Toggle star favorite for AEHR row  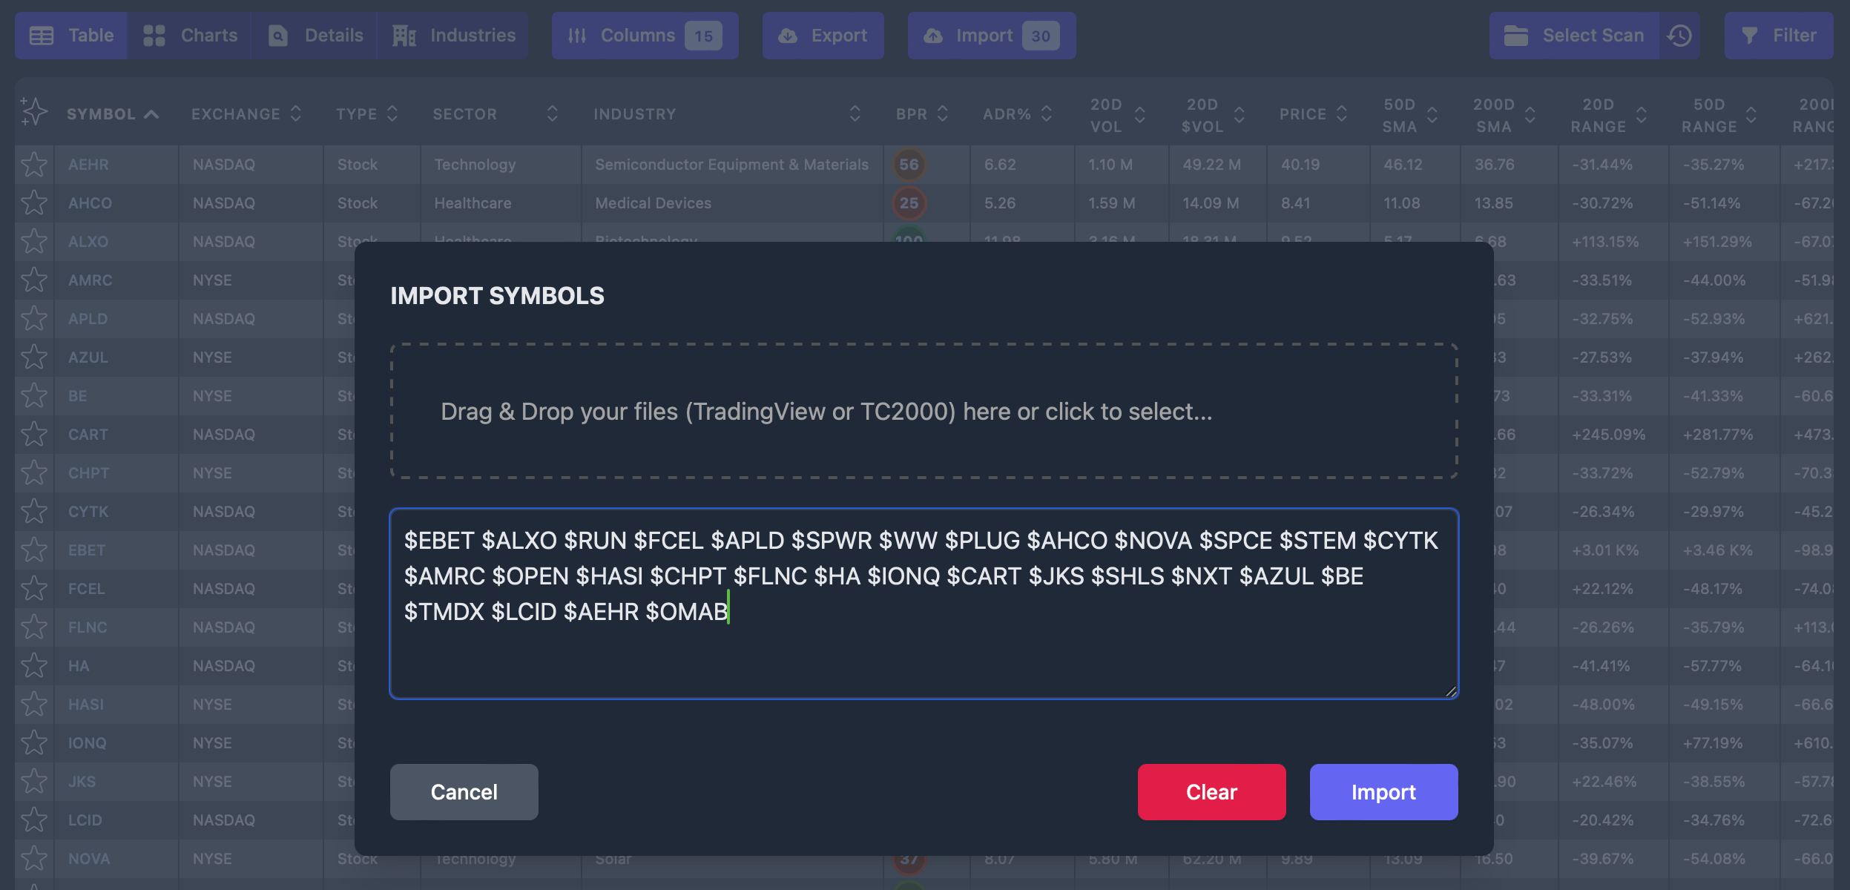(33, 164)
